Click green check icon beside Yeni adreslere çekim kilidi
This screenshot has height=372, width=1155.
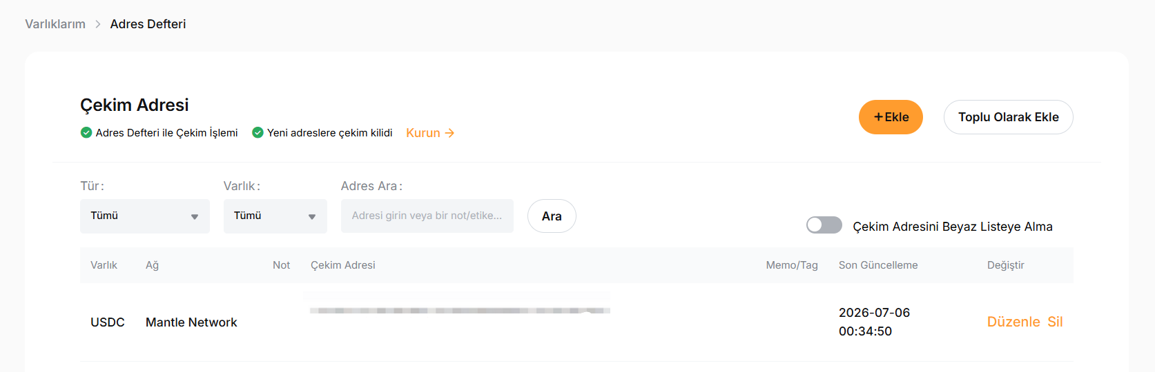[258, 132]
